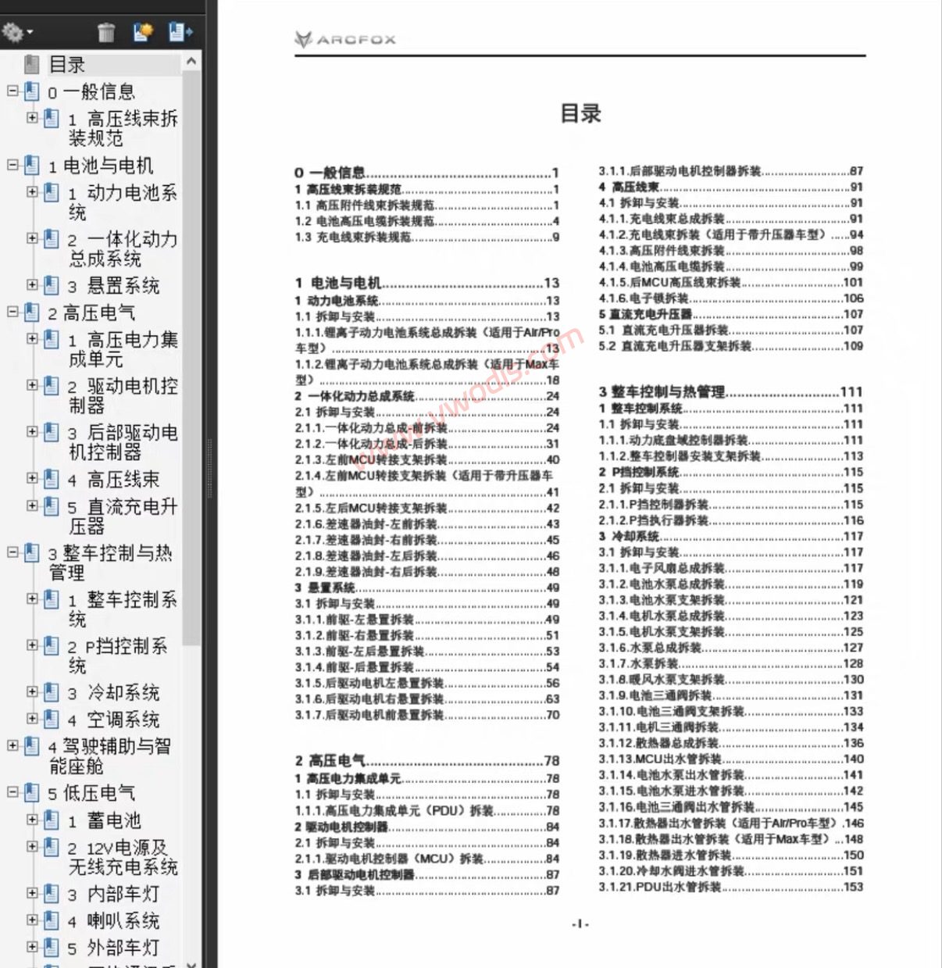
Task: Expand the '1 高压电力集成单元' bookmark
Action: click(32, 338)
